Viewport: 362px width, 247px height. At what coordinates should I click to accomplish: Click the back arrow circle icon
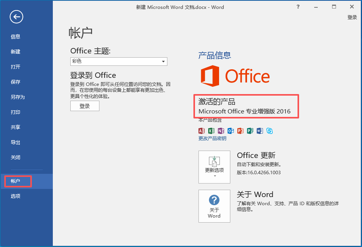pyautogui.click(x=16, y=17)
